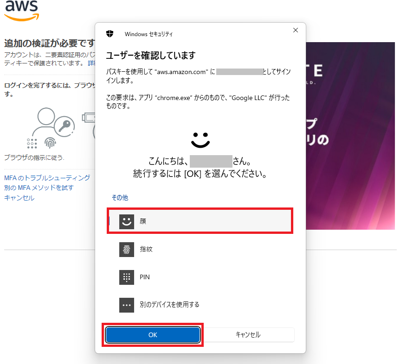Choose 顔 sign-in option label
The image size is (400, 364).
click(x=143, y=221)
